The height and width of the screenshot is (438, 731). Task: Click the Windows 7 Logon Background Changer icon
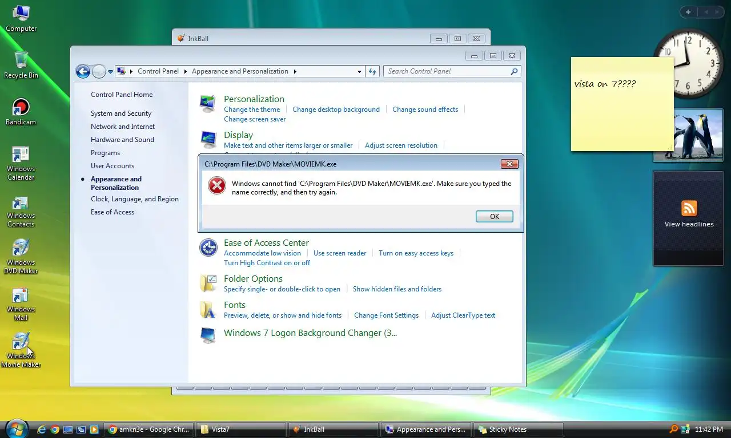208,335
